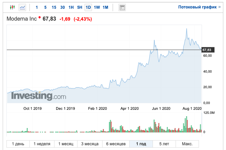The height and width of the screenshot is (150, 226).
Task: Show the 1 день range
Action: (x=18, y=144)
